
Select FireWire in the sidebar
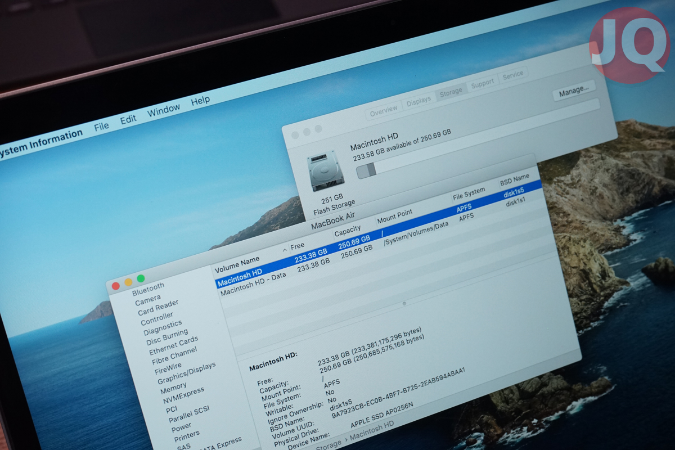click(x=168, y=370)
